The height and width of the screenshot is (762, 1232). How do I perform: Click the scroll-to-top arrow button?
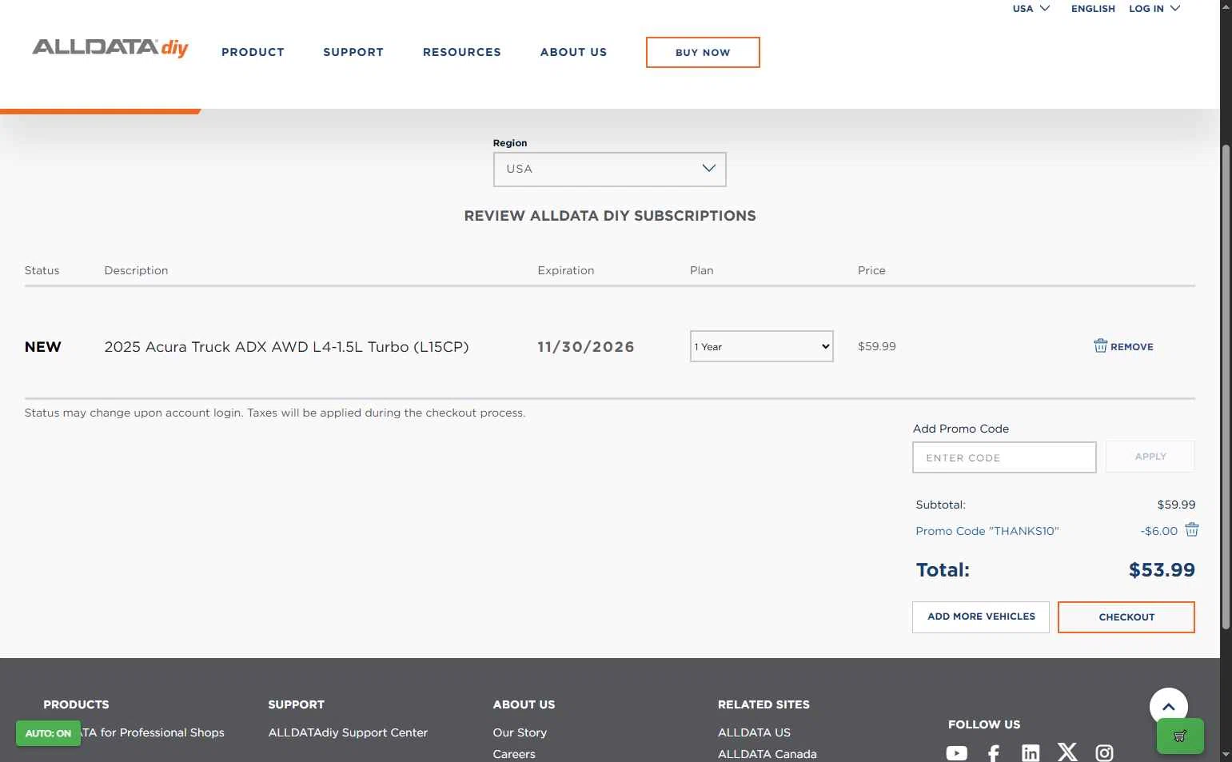coord(1168,707)
